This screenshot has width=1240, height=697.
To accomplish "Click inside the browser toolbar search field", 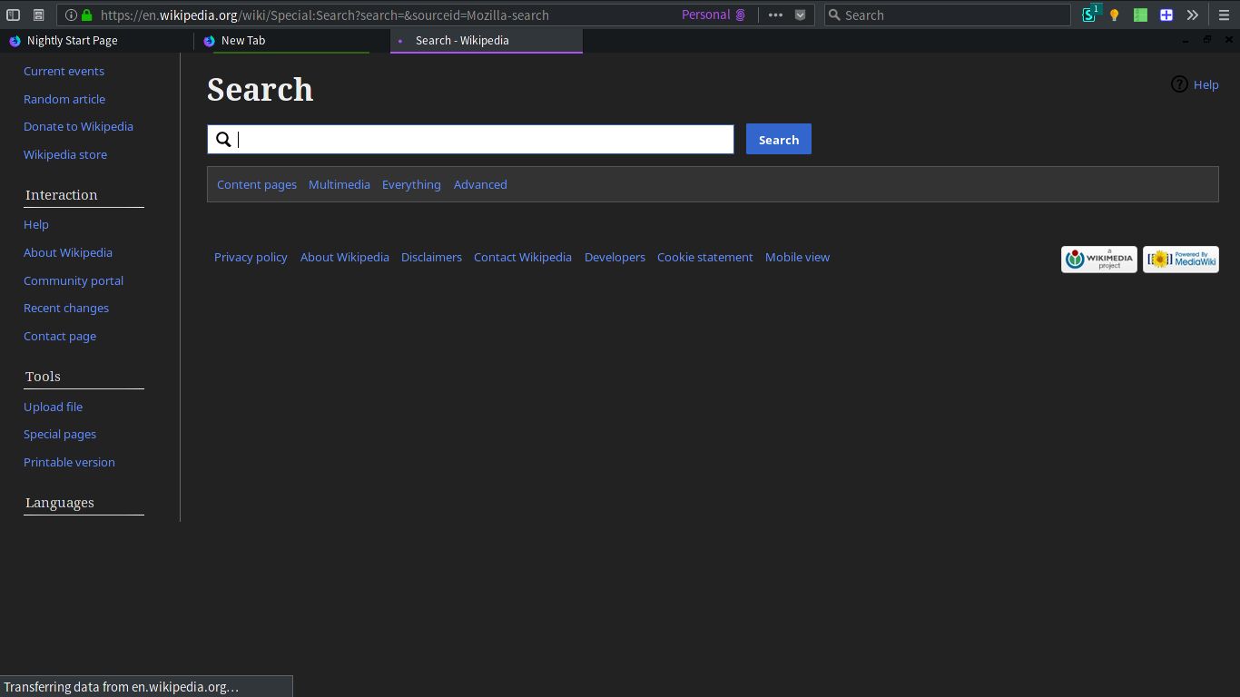I will (948, 15).
